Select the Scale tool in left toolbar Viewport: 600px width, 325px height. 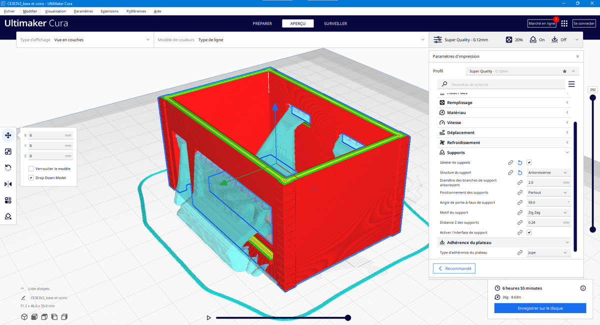8,151
